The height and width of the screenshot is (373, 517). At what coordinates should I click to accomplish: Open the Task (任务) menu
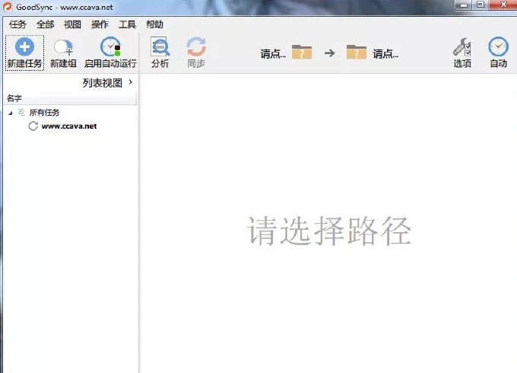pos(17,24)
